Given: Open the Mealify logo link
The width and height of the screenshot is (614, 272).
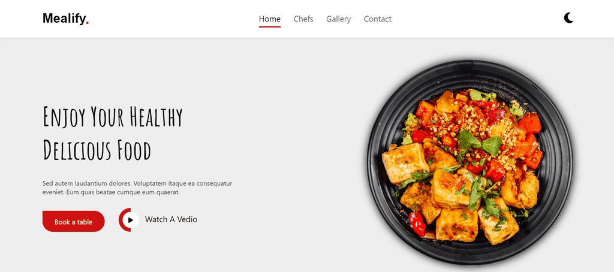Looking at the screenshot, I should [66, 19].
